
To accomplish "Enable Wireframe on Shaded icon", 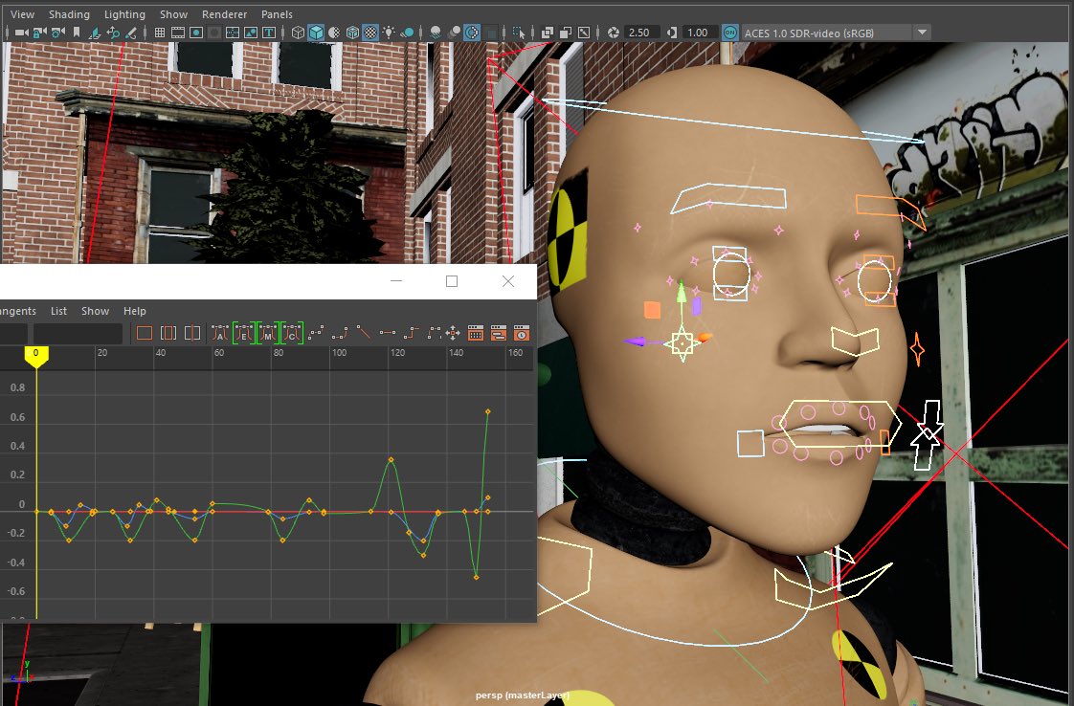I will pyautogui.click(x=352, y=33).
